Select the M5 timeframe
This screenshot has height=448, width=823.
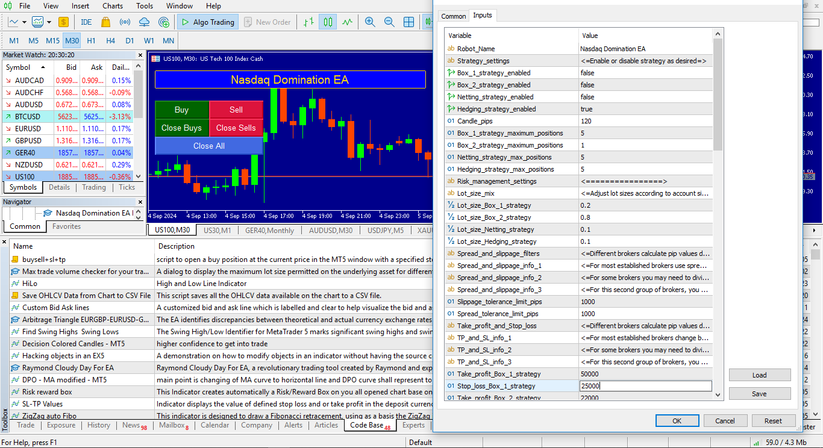(33, 41)
